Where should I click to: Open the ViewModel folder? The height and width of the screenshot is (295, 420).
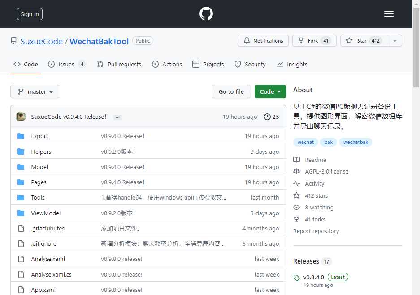tap(46, 213)
